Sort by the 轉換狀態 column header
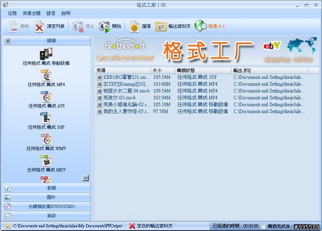The width and height of the screenshot is (322, 231). (203, 70)
